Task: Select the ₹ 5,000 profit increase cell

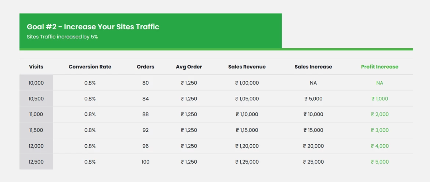Action: pos(380,162)
